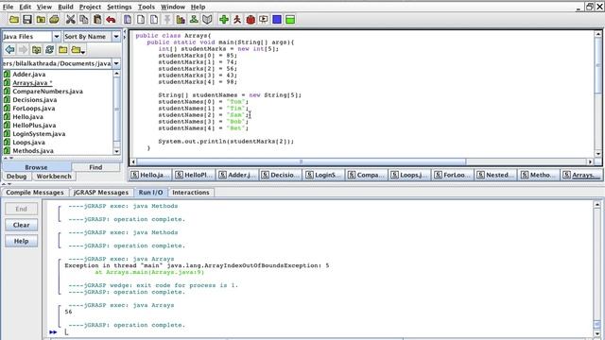Open the folder history icon with small arrow
The width and height of the screenshot is (605, 340).
click(x=78, y=49)
